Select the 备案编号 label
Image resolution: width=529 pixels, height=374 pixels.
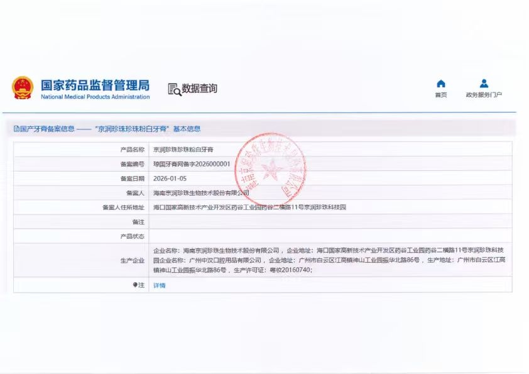(x=132, y=164)
